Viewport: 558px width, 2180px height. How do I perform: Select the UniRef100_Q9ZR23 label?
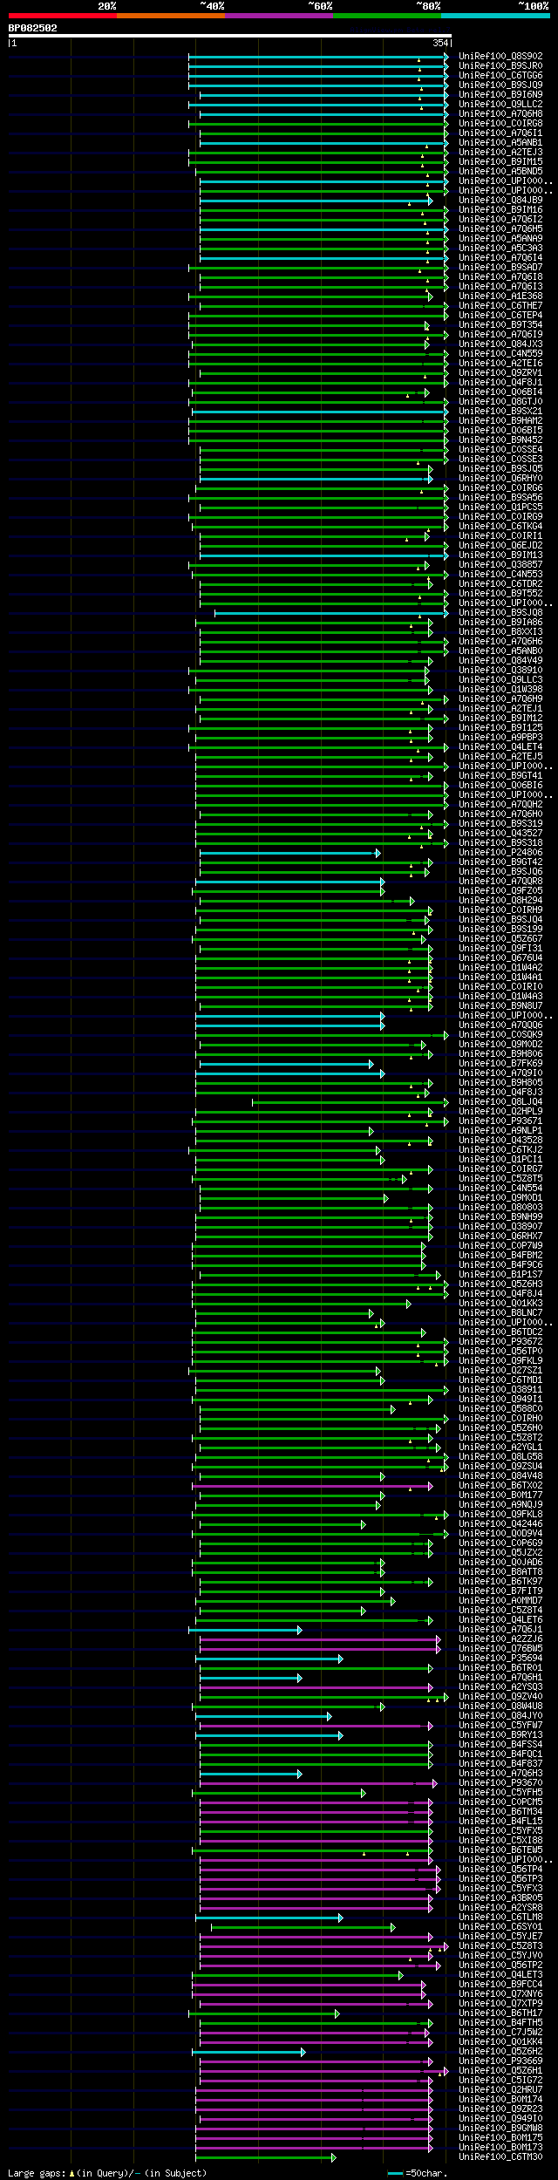click(x=500, y=2109)
